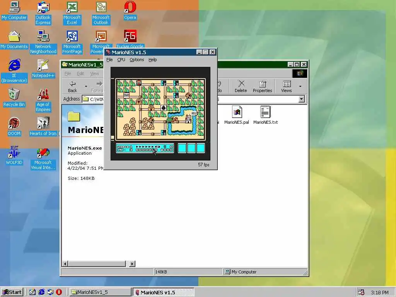Click the first empty item card slot
Image resolution: width=396 pixels, height=297 pixels.
[182, 148]
